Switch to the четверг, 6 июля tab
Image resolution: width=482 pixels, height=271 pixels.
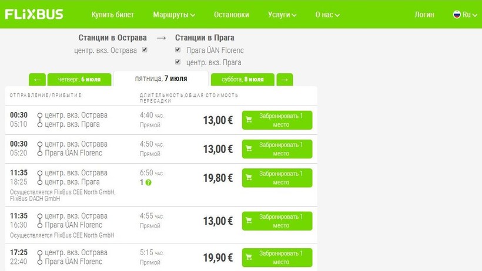(79, 79)
